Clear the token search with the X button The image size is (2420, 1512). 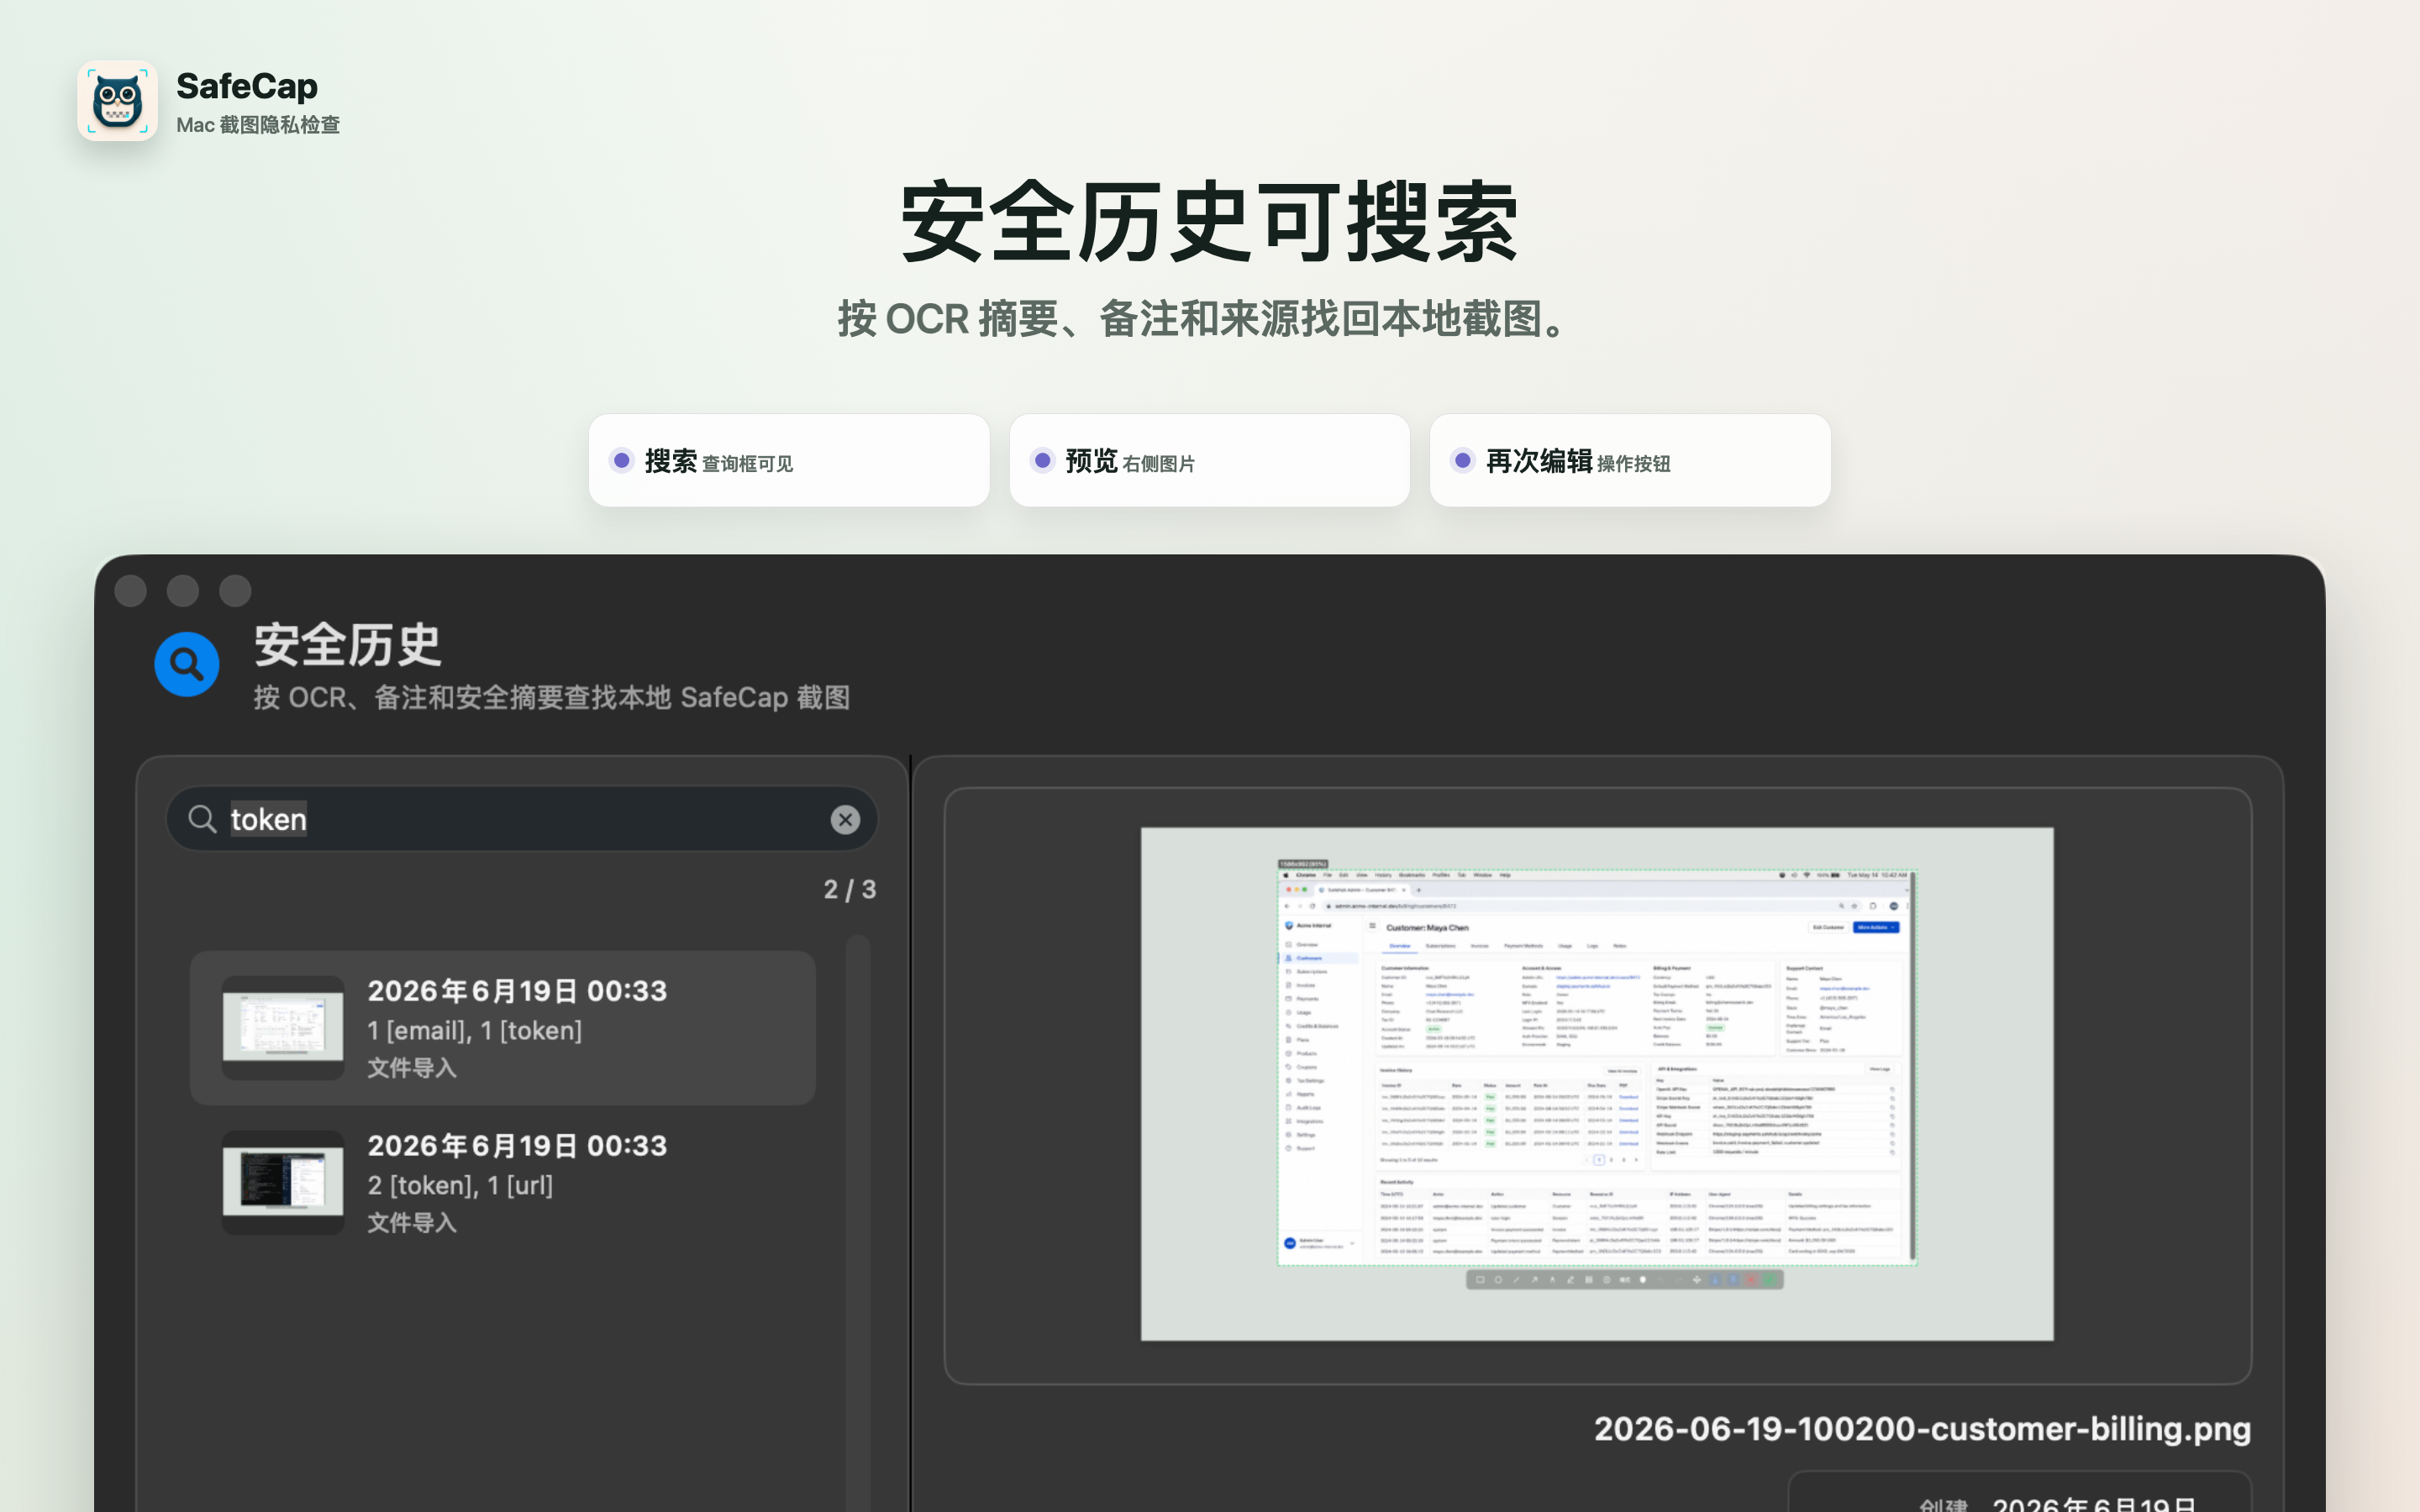[x=845, y=820]
